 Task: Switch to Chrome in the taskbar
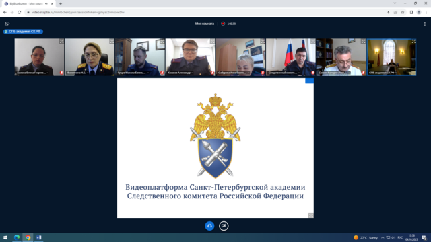(28, 237)
